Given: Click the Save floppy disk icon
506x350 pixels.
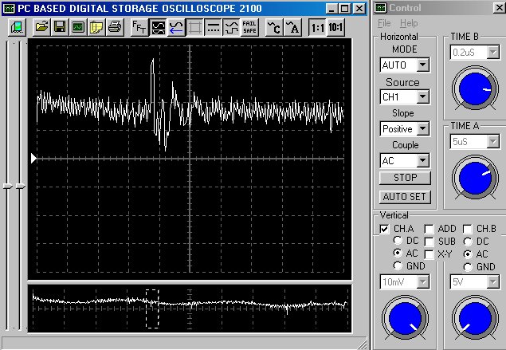Looking at the screenshot, I should tap(59, 26).
